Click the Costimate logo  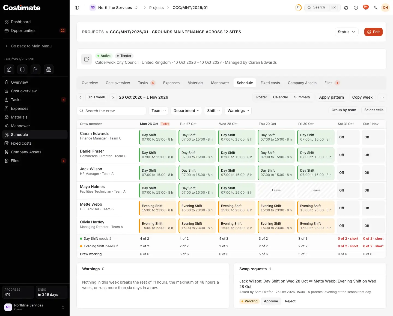22,8
